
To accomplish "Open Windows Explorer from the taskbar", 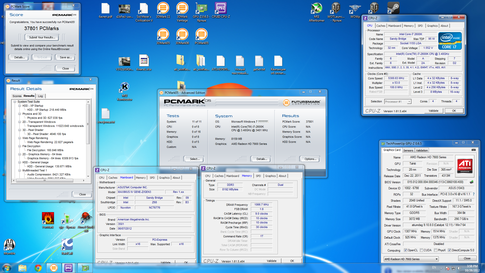I will (x=22, y=268).
